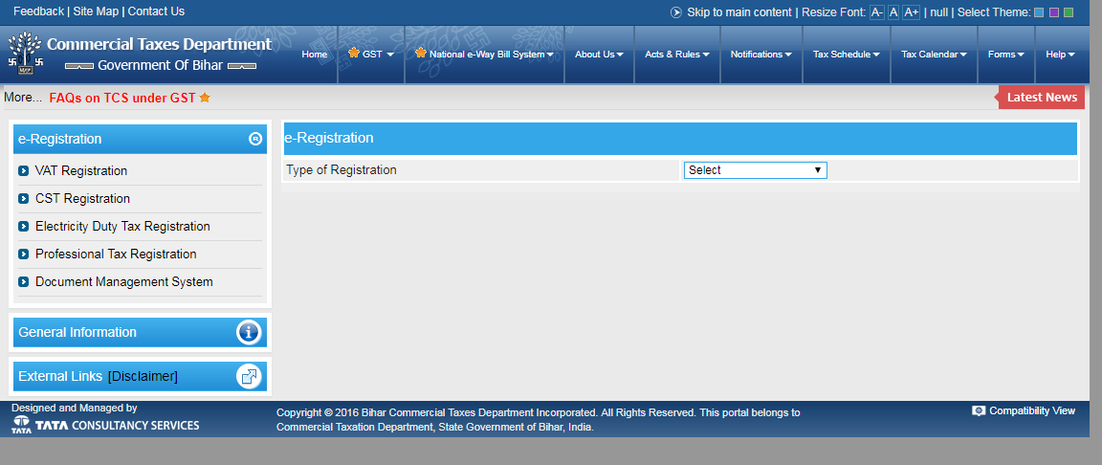Open the Disclaimer link

[x=143, y=376]
